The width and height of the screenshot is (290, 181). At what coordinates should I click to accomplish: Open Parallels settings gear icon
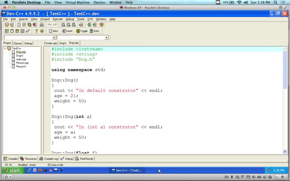pos(282,177)
